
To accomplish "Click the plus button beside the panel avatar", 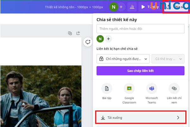I will click(108, 39).
